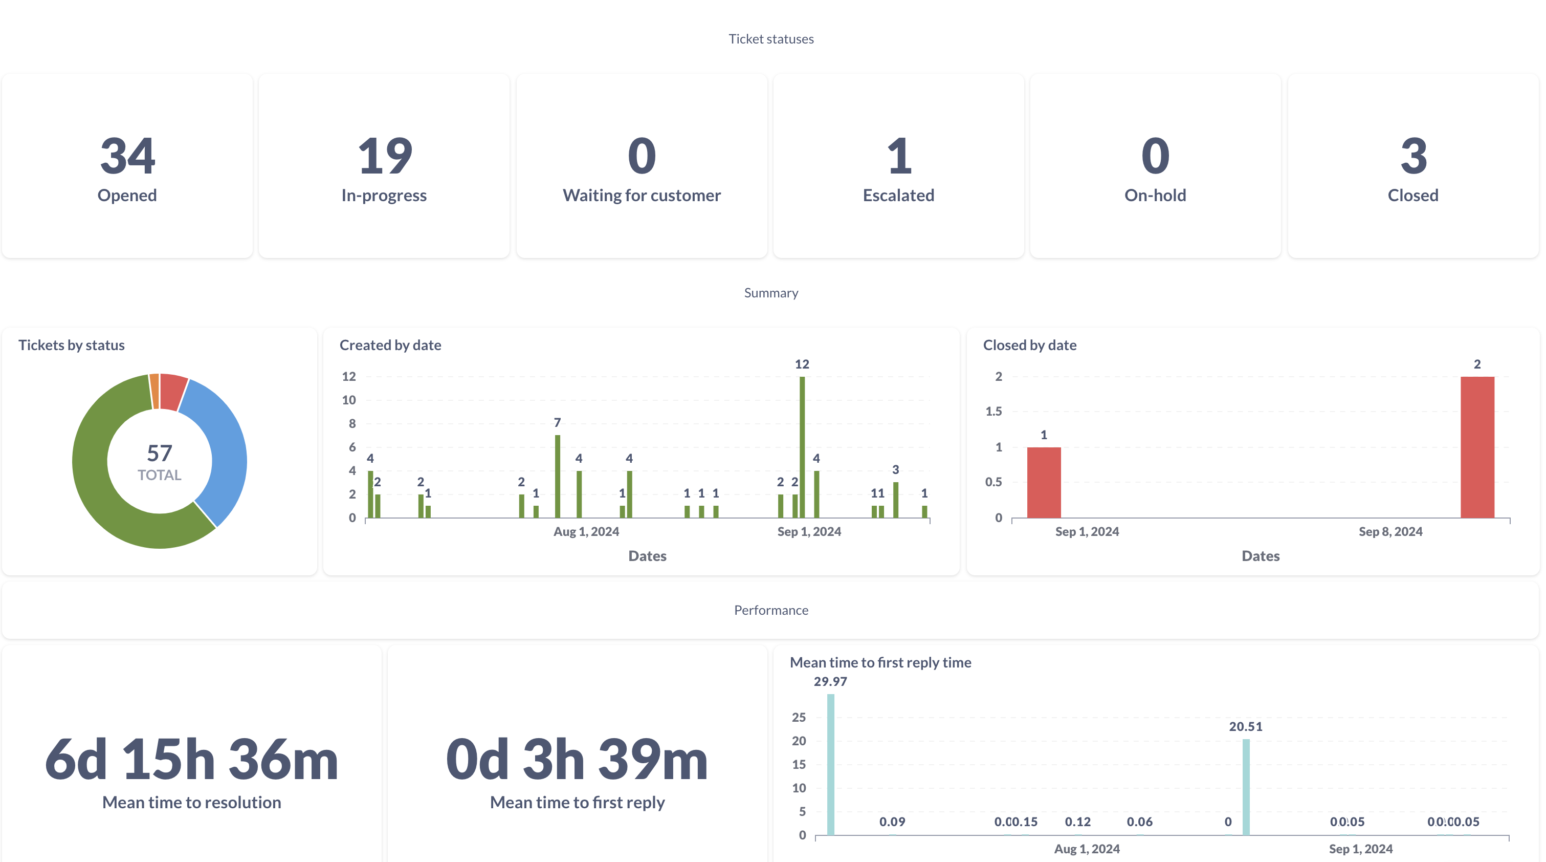This screenshot has width=1546, height=862.
Task: Select the small orange donut slice
Action: pos(155,391)
